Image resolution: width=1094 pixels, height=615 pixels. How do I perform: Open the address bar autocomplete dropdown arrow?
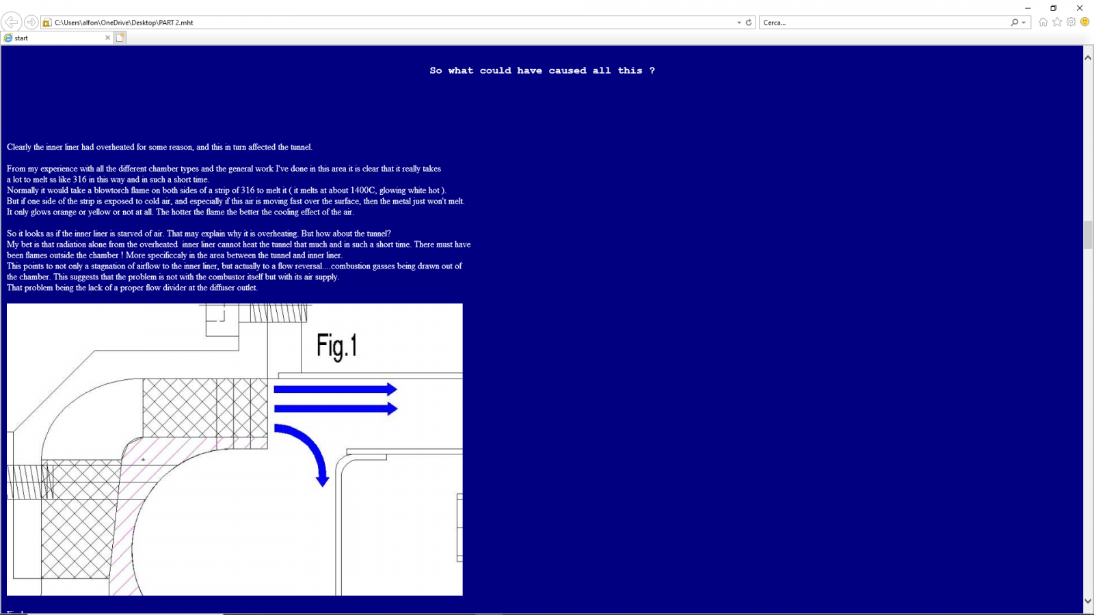tap(739, 23)
